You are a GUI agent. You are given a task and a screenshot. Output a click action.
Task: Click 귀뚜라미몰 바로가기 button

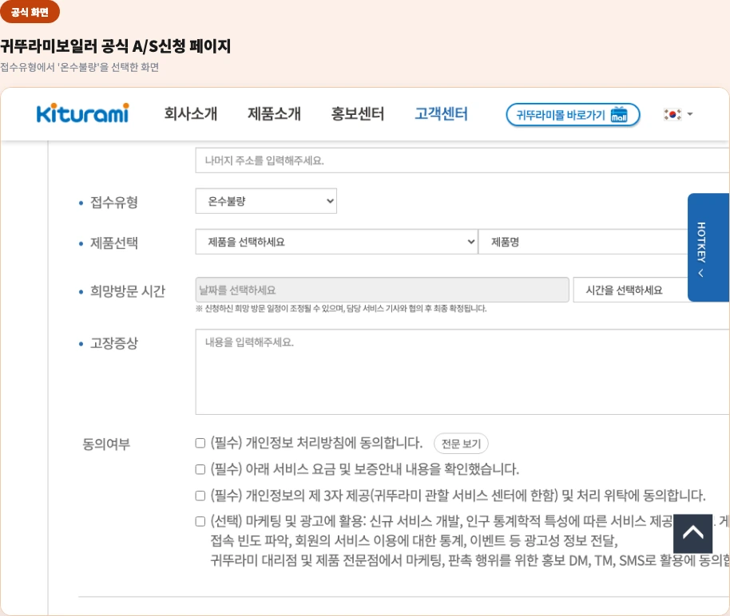[573, 114]
